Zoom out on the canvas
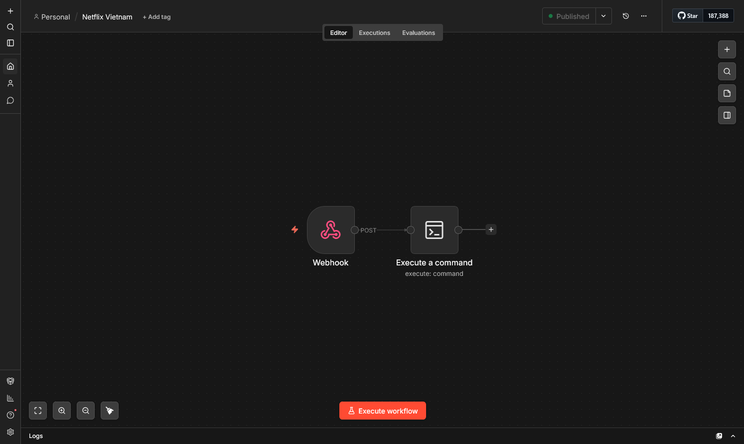Viewport: 744px width, 444px height. point(86,411)
